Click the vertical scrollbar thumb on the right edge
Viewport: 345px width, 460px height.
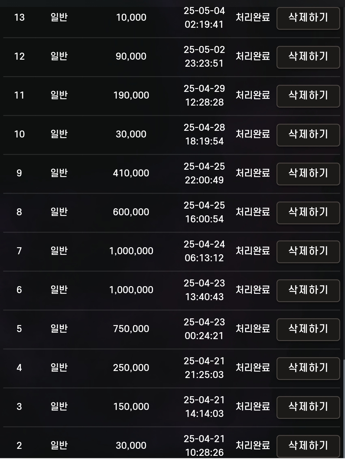pyautogui.click(x=344, y=408)
